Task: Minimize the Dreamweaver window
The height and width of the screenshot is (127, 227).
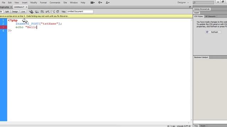Action: pos(218,2)
